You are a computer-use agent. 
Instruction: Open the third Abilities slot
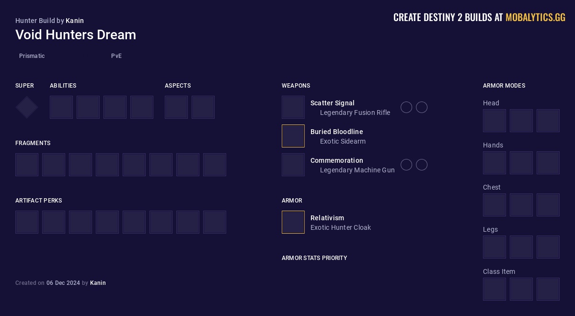click(115, 107)
